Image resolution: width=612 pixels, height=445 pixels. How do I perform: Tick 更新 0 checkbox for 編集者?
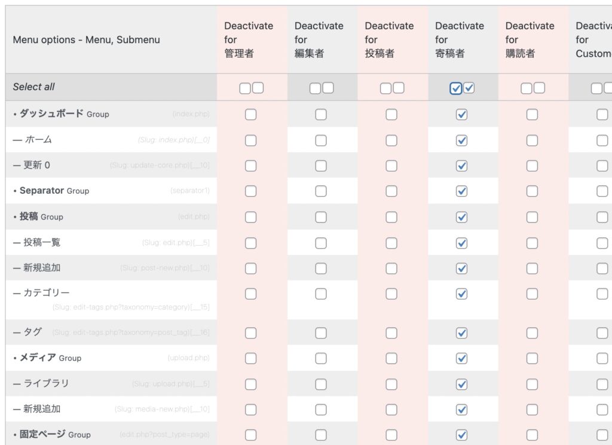click(321, 166)
